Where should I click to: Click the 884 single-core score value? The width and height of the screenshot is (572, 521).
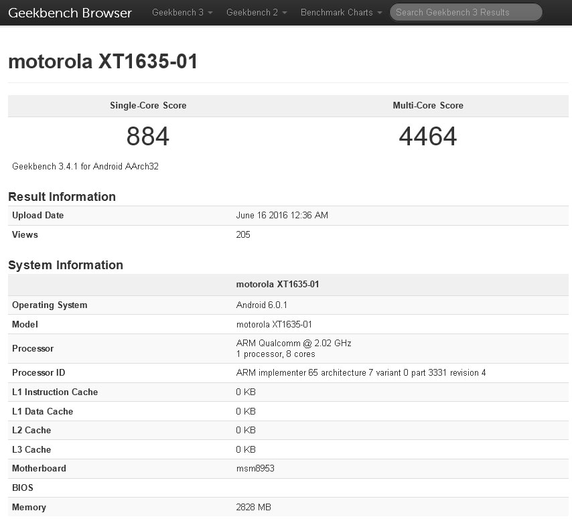tap(148, 137)
